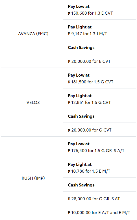Click the RUSH (IMP) model label
Screen dimensions: 137x220
[x=33, y=178]
